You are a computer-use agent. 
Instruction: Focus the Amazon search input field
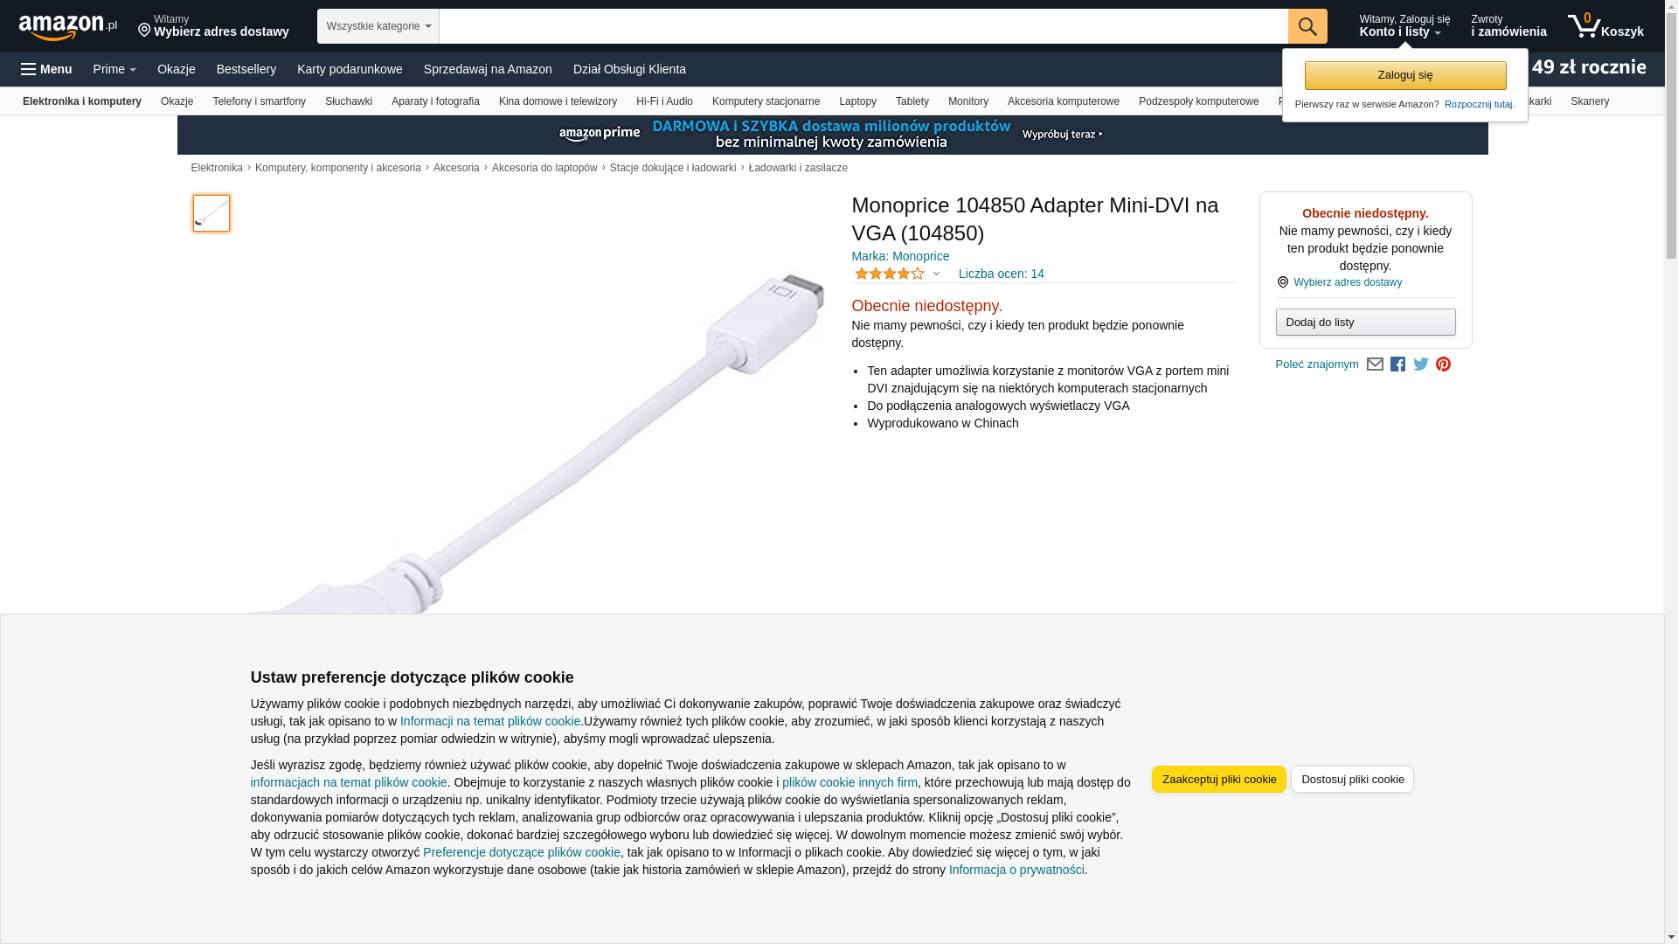tap(863, 26)
